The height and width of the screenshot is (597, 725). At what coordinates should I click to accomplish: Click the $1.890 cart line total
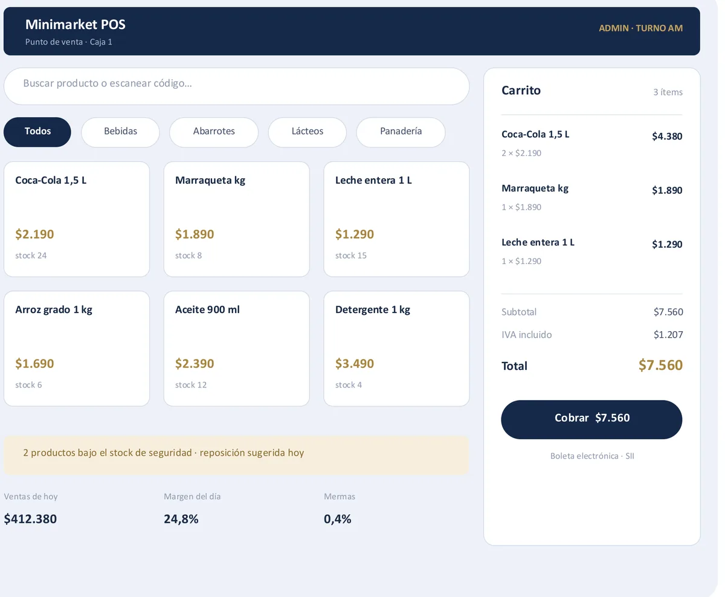coord(667,191)
